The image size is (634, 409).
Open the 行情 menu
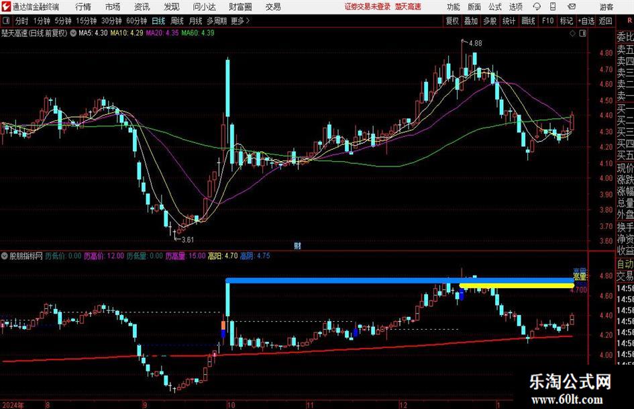coord(83,7)
